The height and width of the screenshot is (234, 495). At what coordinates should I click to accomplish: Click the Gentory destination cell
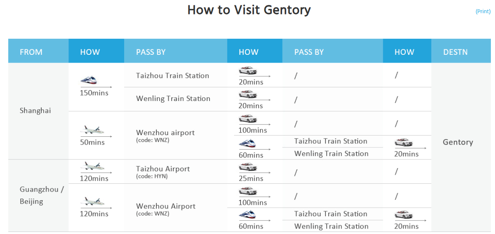coord(458,142)
